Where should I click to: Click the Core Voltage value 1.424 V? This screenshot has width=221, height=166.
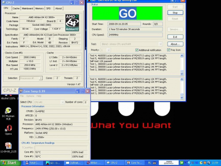coord(57,29)
